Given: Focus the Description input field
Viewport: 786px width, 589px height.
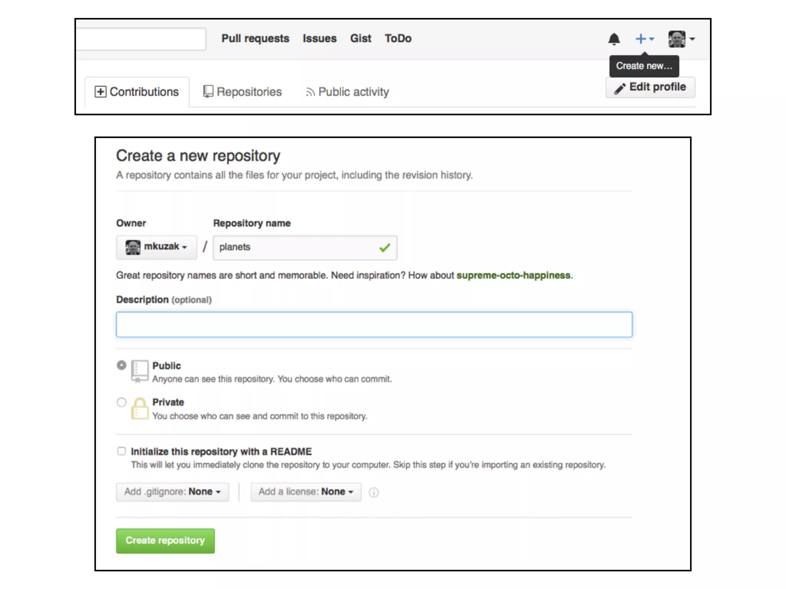Looking at the screenshot, I should [x=374, y=324].
